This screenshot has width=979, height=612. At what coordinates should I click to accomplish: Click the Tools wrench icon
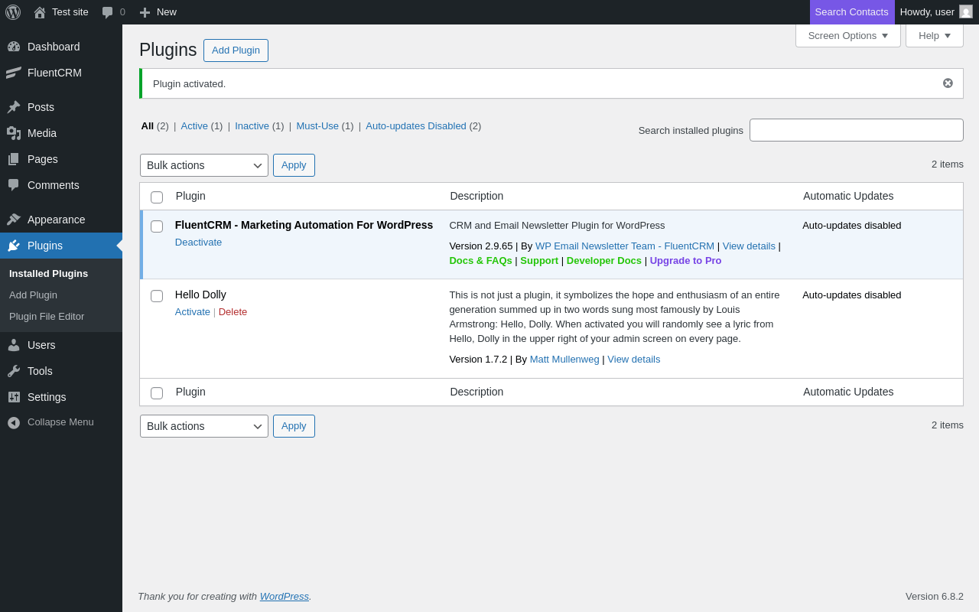[x=14, y=371]
